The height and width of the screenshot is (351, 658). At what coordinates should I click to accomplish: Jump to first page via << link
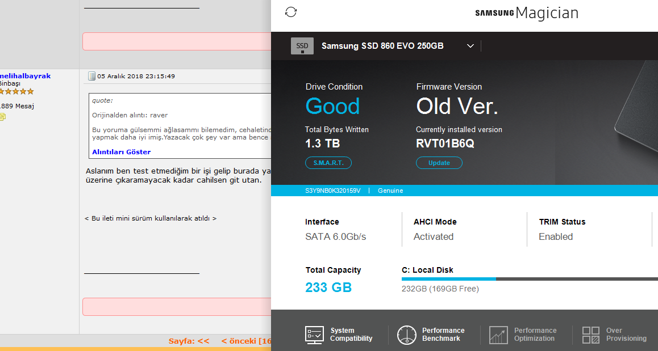tap(203, 341)
